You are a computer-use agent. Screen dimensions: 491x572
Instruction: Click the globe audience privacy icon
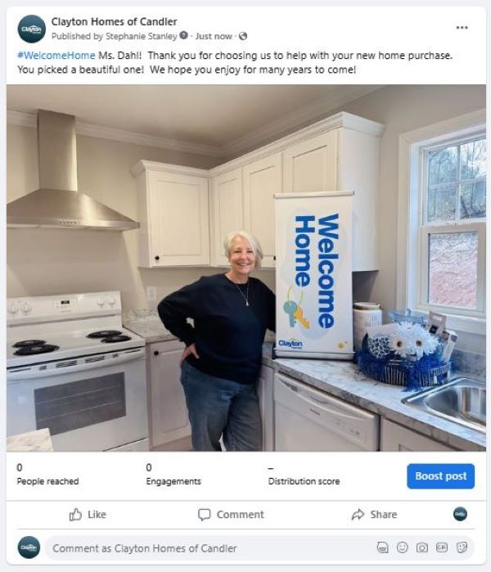[243, 36]
